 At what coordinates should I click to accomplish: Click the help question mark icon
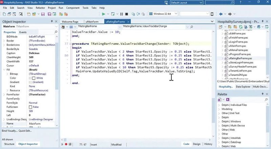(241, 2)
